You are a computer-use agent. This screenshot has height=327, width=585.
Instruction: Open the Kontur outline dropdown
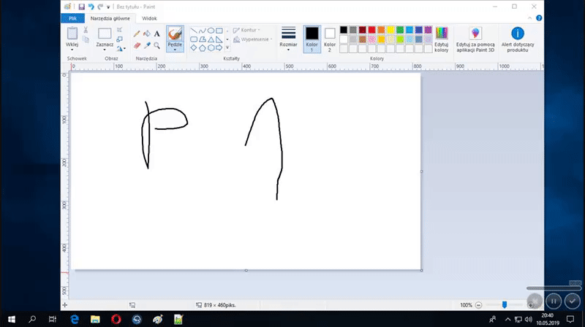coord(246,30)
